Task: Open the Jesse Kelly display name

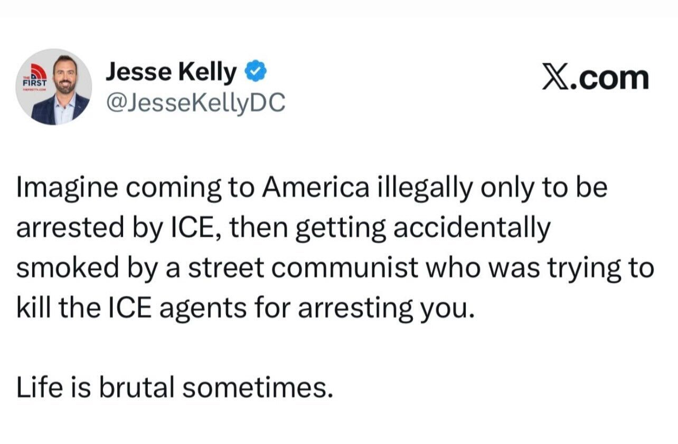Action: (171, 73)
